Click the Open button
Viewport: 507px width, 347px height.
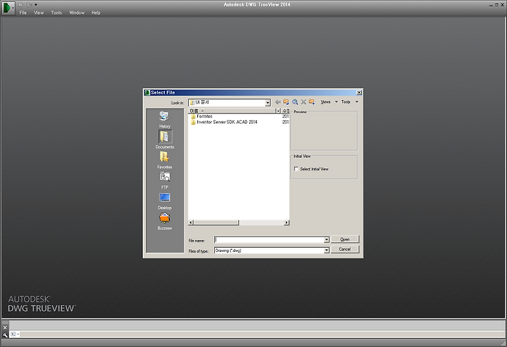(344, 239)
